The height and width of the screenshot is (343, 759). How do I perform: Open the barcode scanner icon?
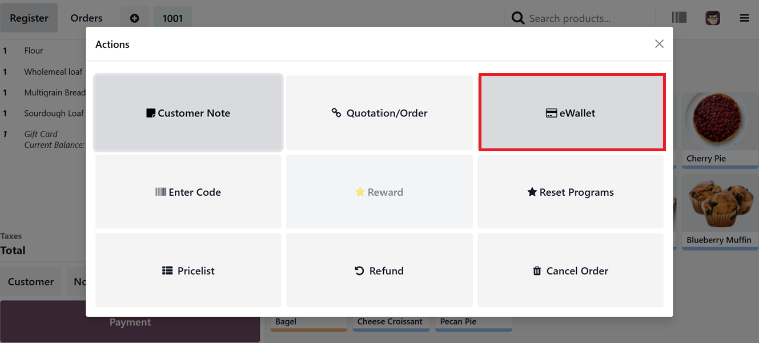click(680, 18)
